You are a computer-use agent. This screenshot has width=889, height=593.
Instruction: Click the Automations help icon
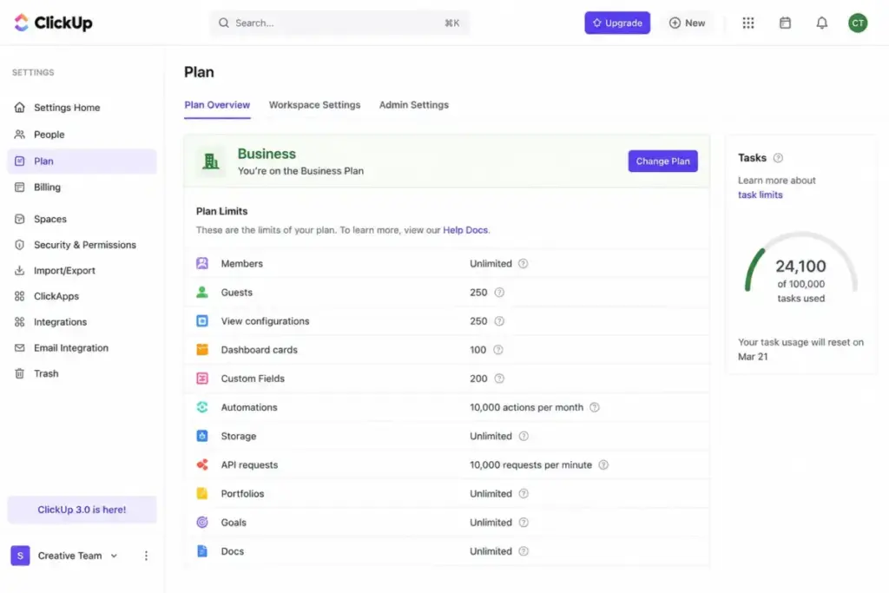click(594, 407)
